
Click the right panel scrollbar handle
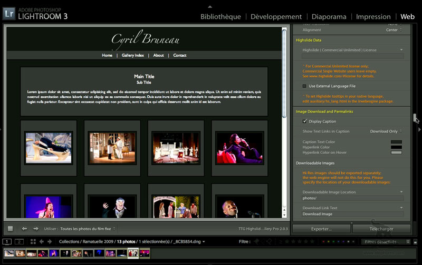(415, 118)
